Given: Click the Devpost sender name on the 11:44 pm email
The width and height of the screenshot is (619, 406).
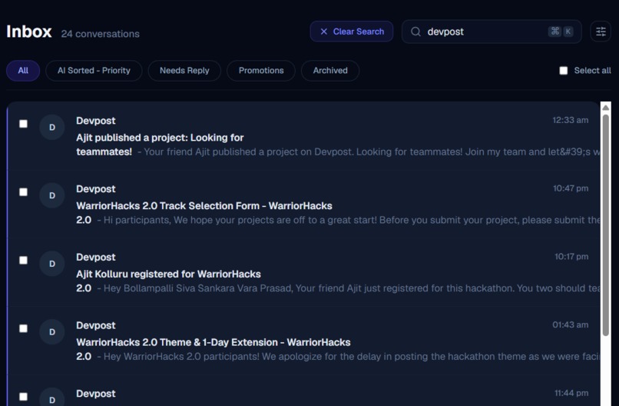Looking at the screenshot, I should coord(96,394).
